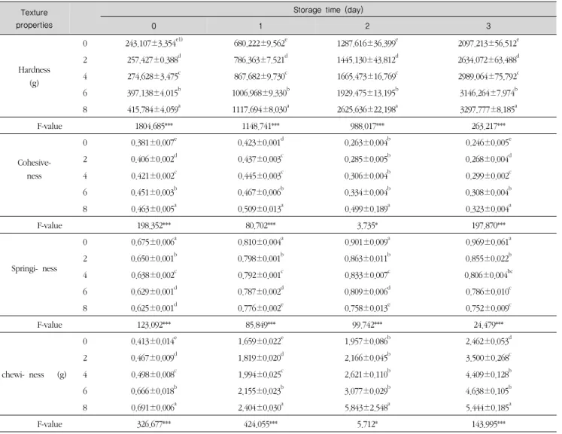Click cohesiveness F-value 198.352***
Image resolution: width=562 pixels, height=434 pixels.
tap(153, 225)
